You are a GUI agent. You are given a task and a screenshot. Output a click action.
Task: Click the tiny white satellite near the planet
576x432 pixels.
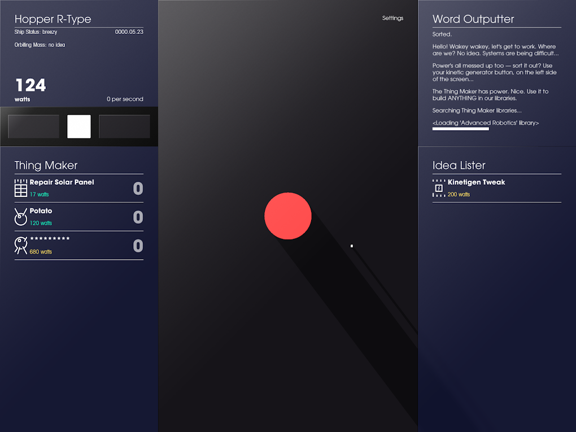coord(351,246)
